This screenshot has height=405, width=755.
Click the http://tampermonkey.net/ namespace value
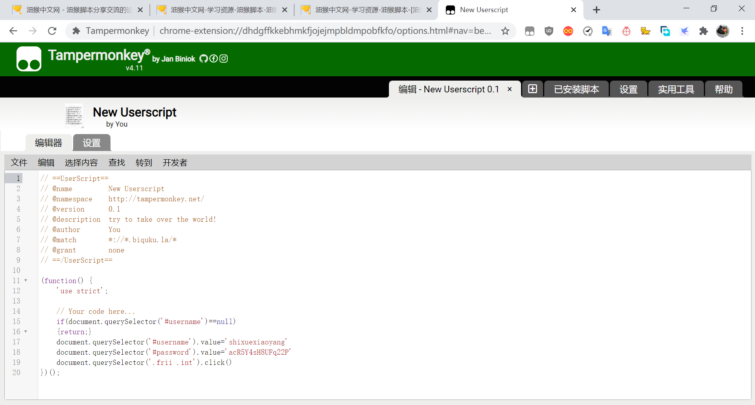(157, 199)
